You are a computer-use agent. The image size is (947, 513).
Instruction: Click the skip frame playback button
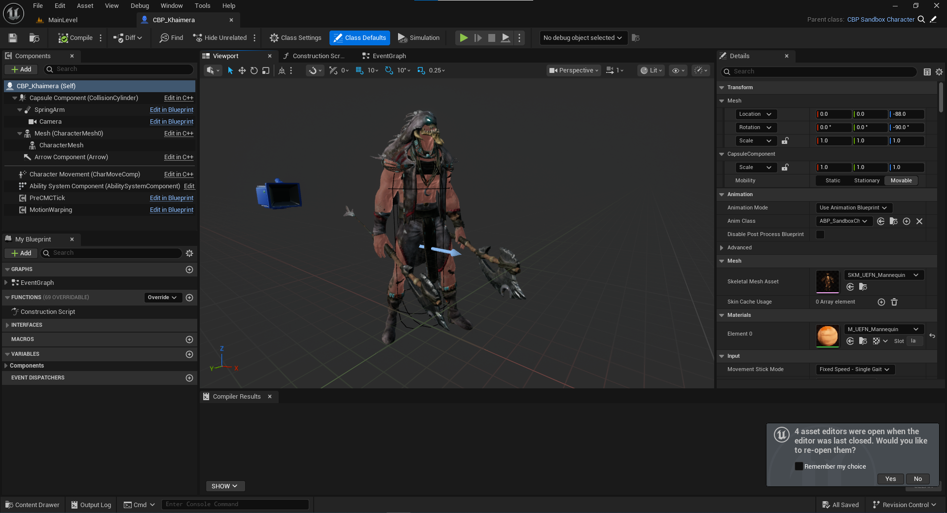tap(478, 38)
